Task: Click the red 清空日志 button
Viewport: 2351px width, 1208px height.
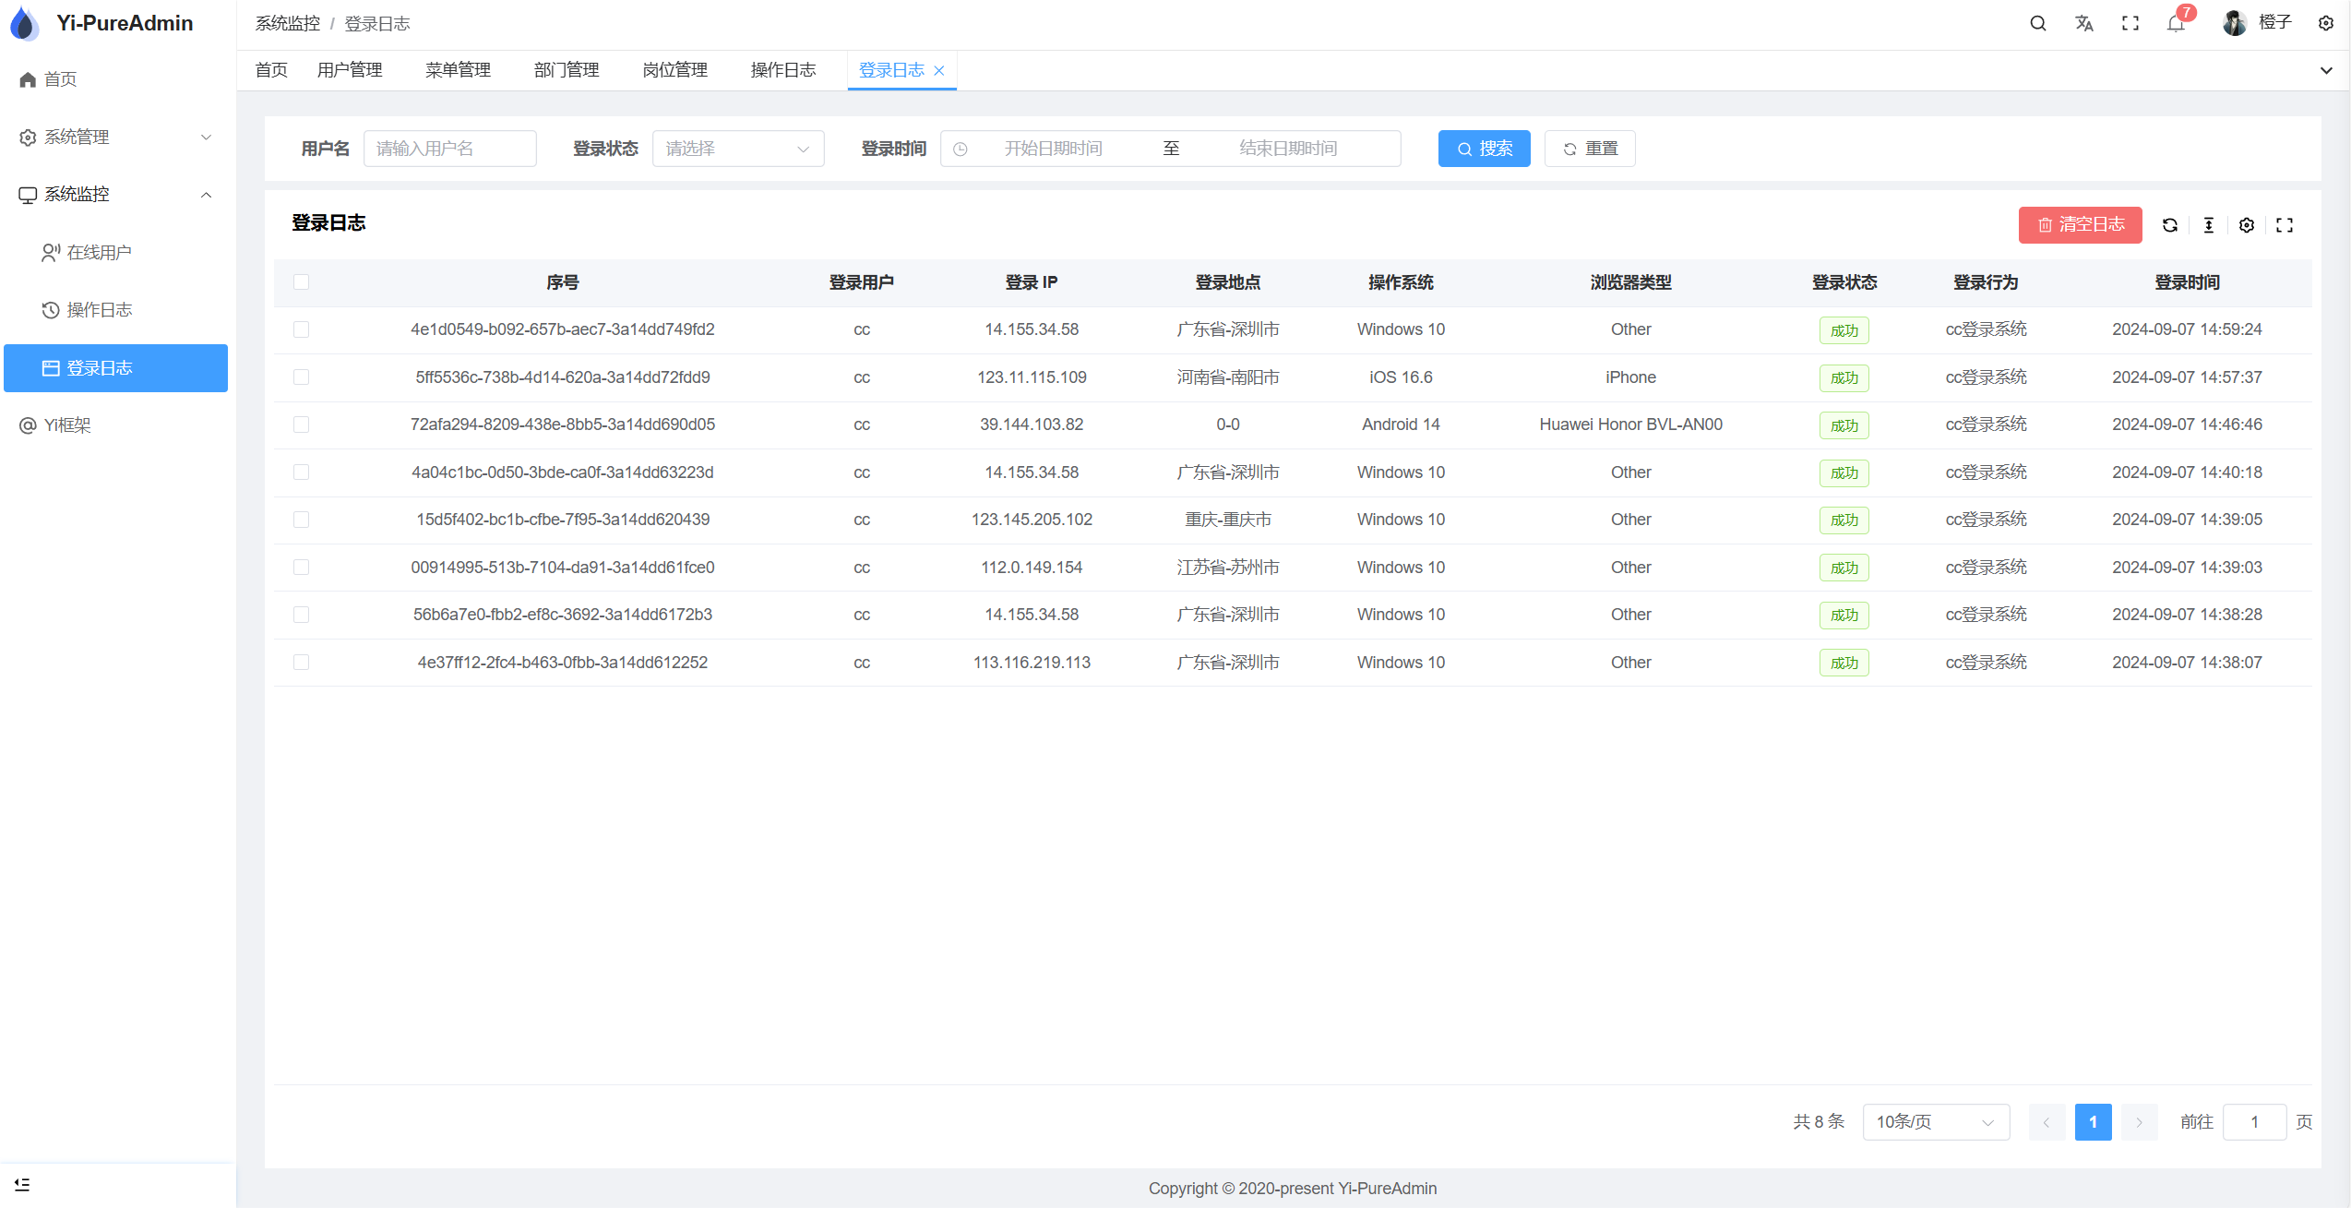Action: (2080, 225)
